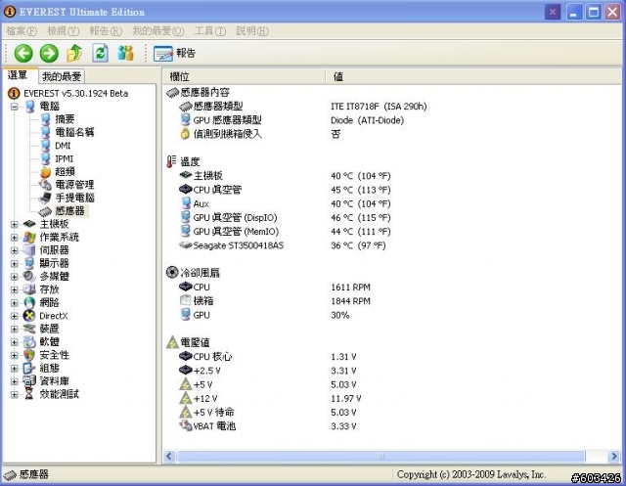Click the horizontal scrollbar right arrow
Viewport: 626px width, 486px height.
coord(613,456)
